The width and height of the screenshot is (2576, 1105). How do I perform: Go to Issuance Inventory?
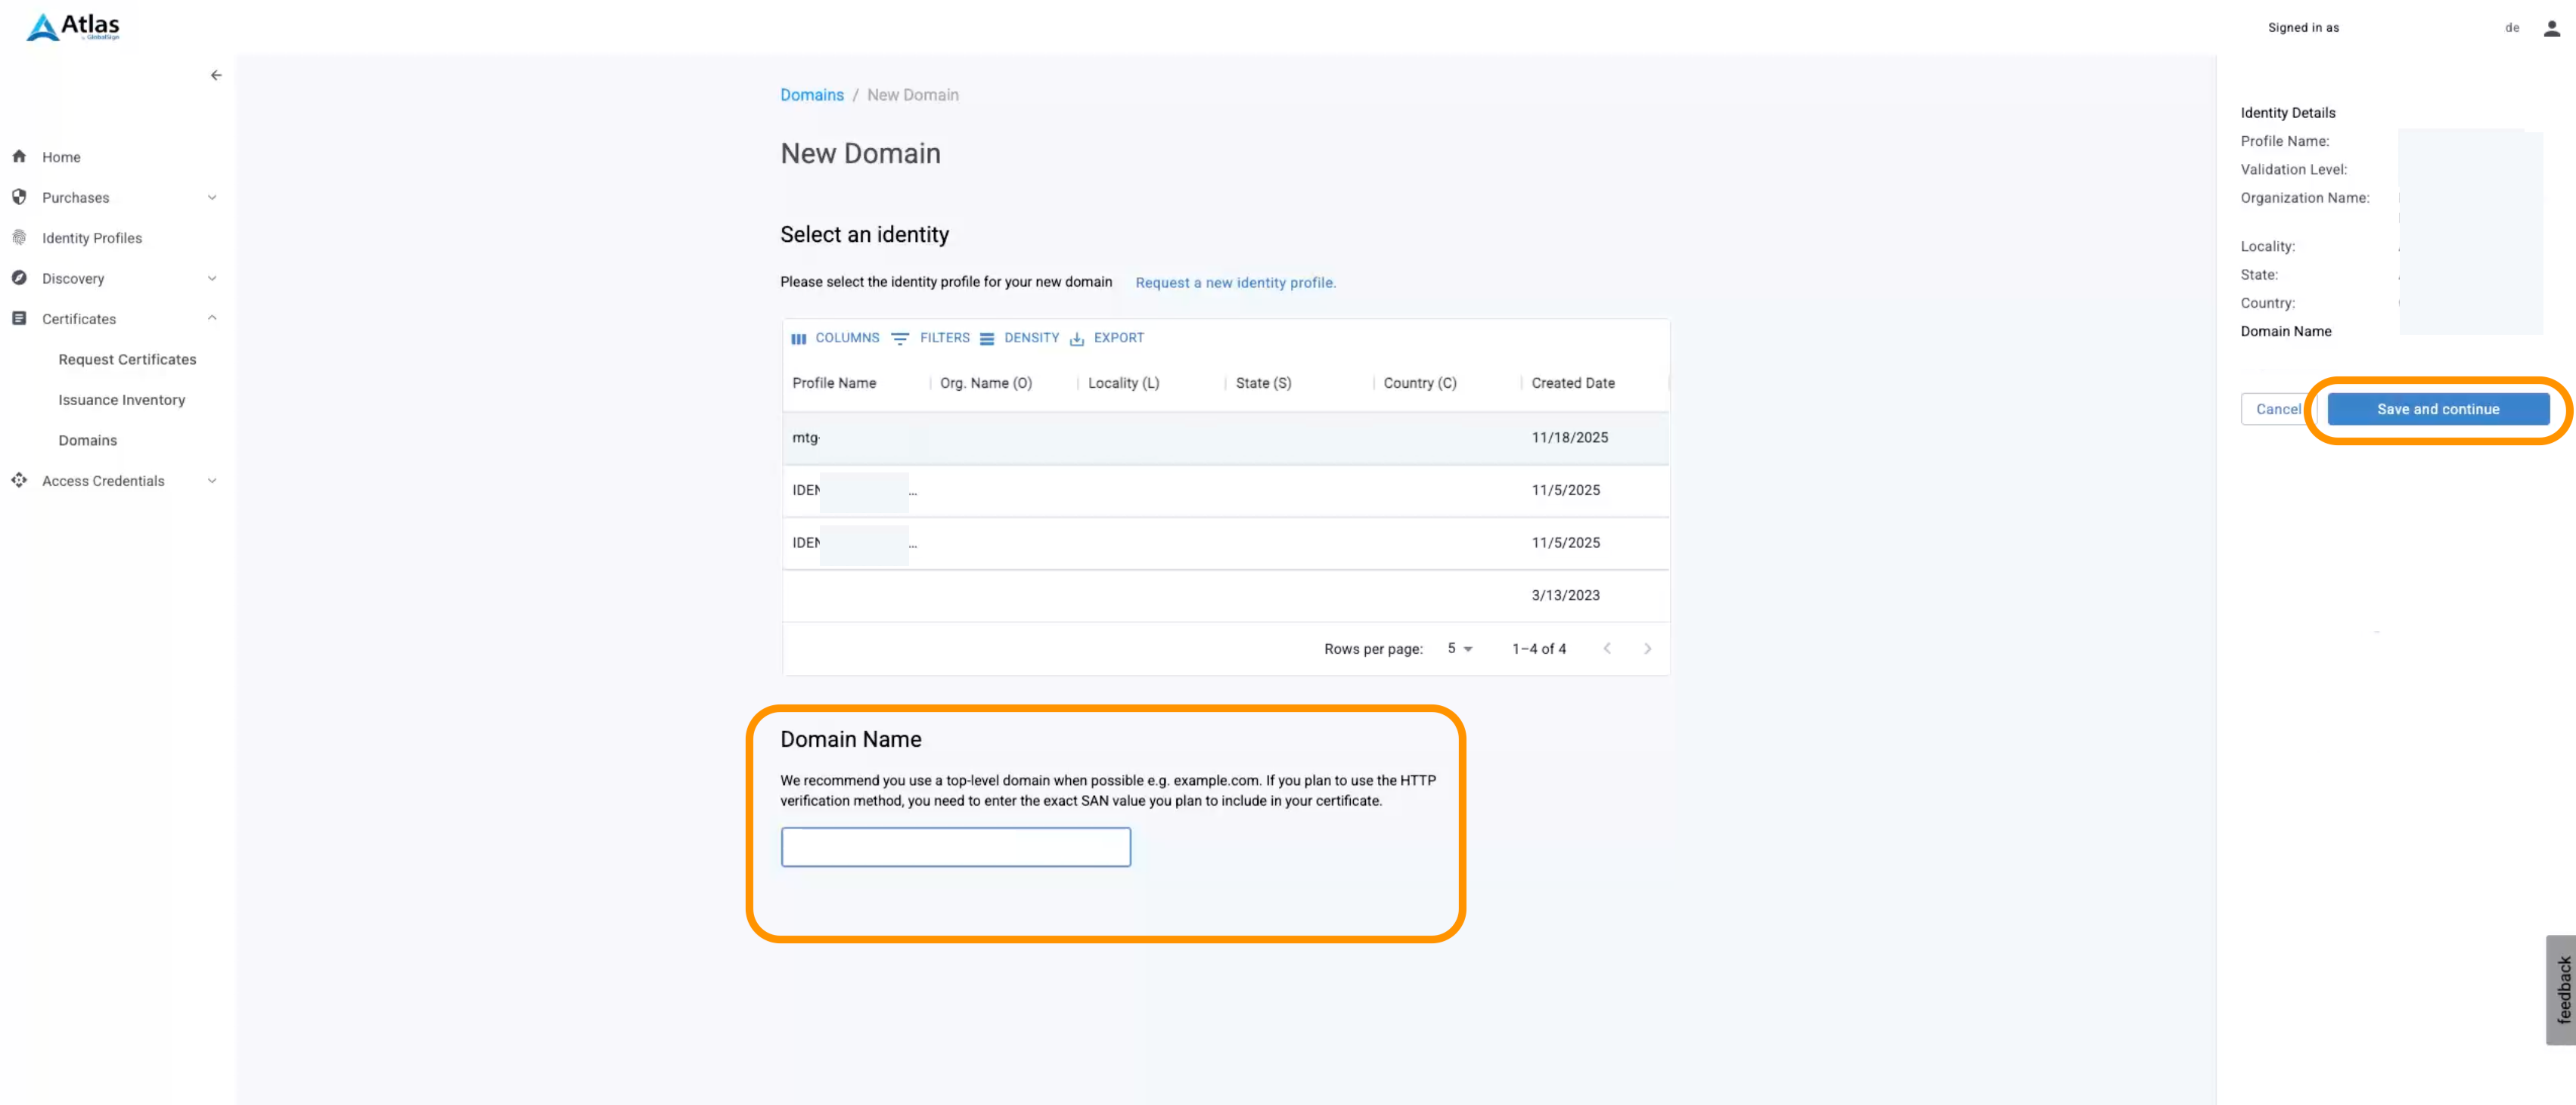tap(121, 400)
